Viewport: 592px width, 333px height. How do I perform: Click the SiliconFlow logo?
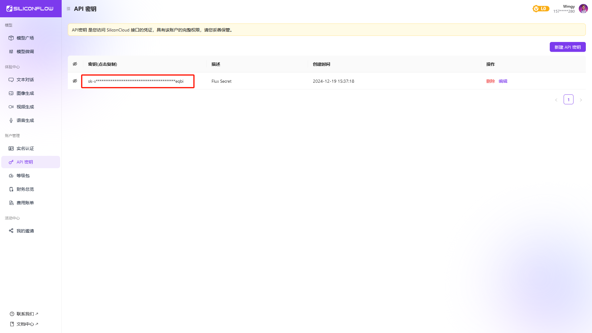point(30,9)
